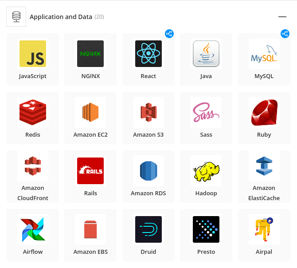Image resolution: width=297 pixels, height=268 pixels.
Task: Open the MySQL dolphin logo
Action: [x=264, y=54]
